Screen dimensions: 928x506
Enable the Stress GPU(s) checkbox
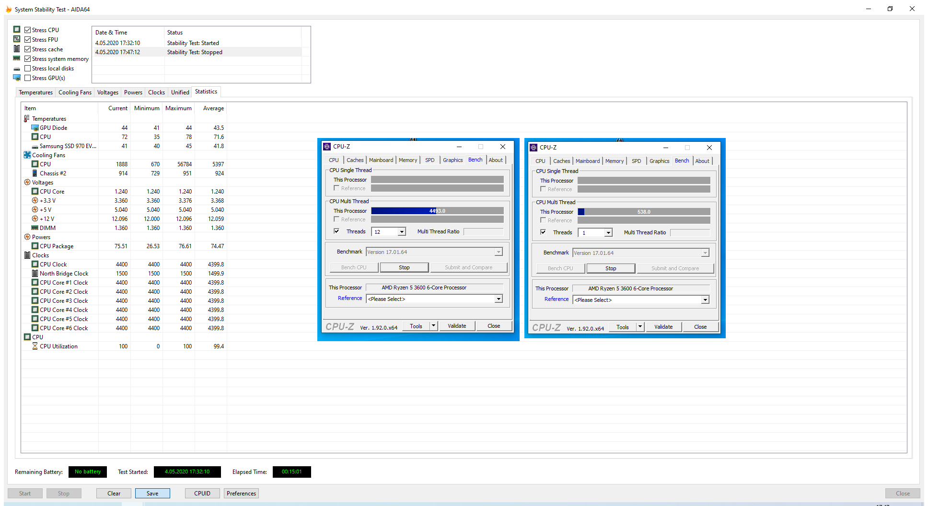coord(27,78)
